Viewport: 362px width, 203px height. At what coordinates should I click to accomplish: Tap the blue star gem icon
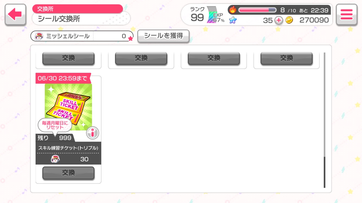233,20
